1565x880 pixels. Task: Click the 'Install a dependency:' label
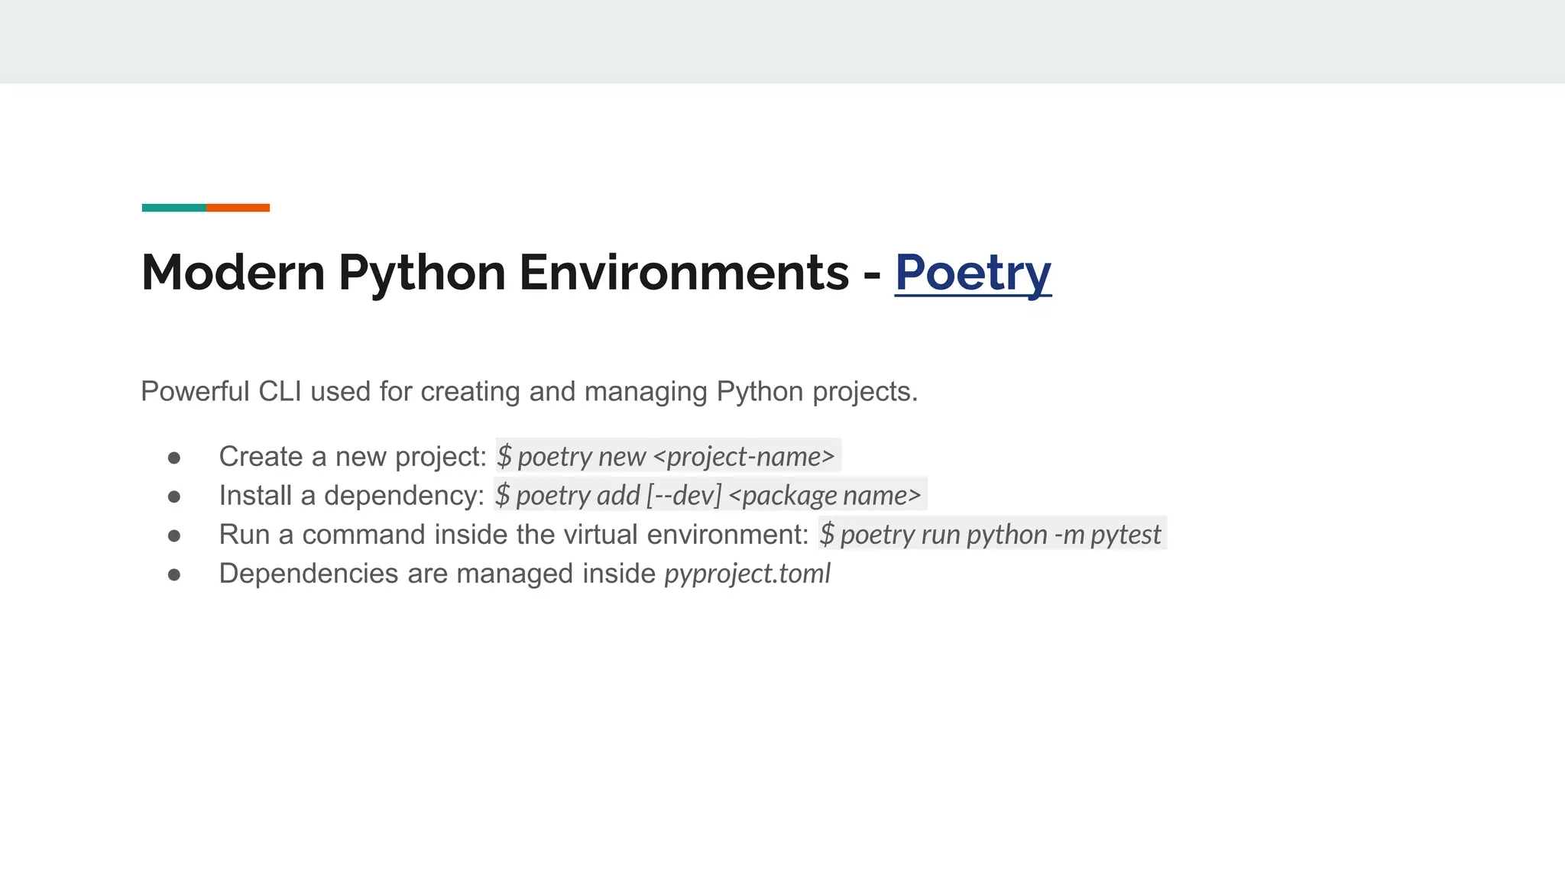pos(352,495)
